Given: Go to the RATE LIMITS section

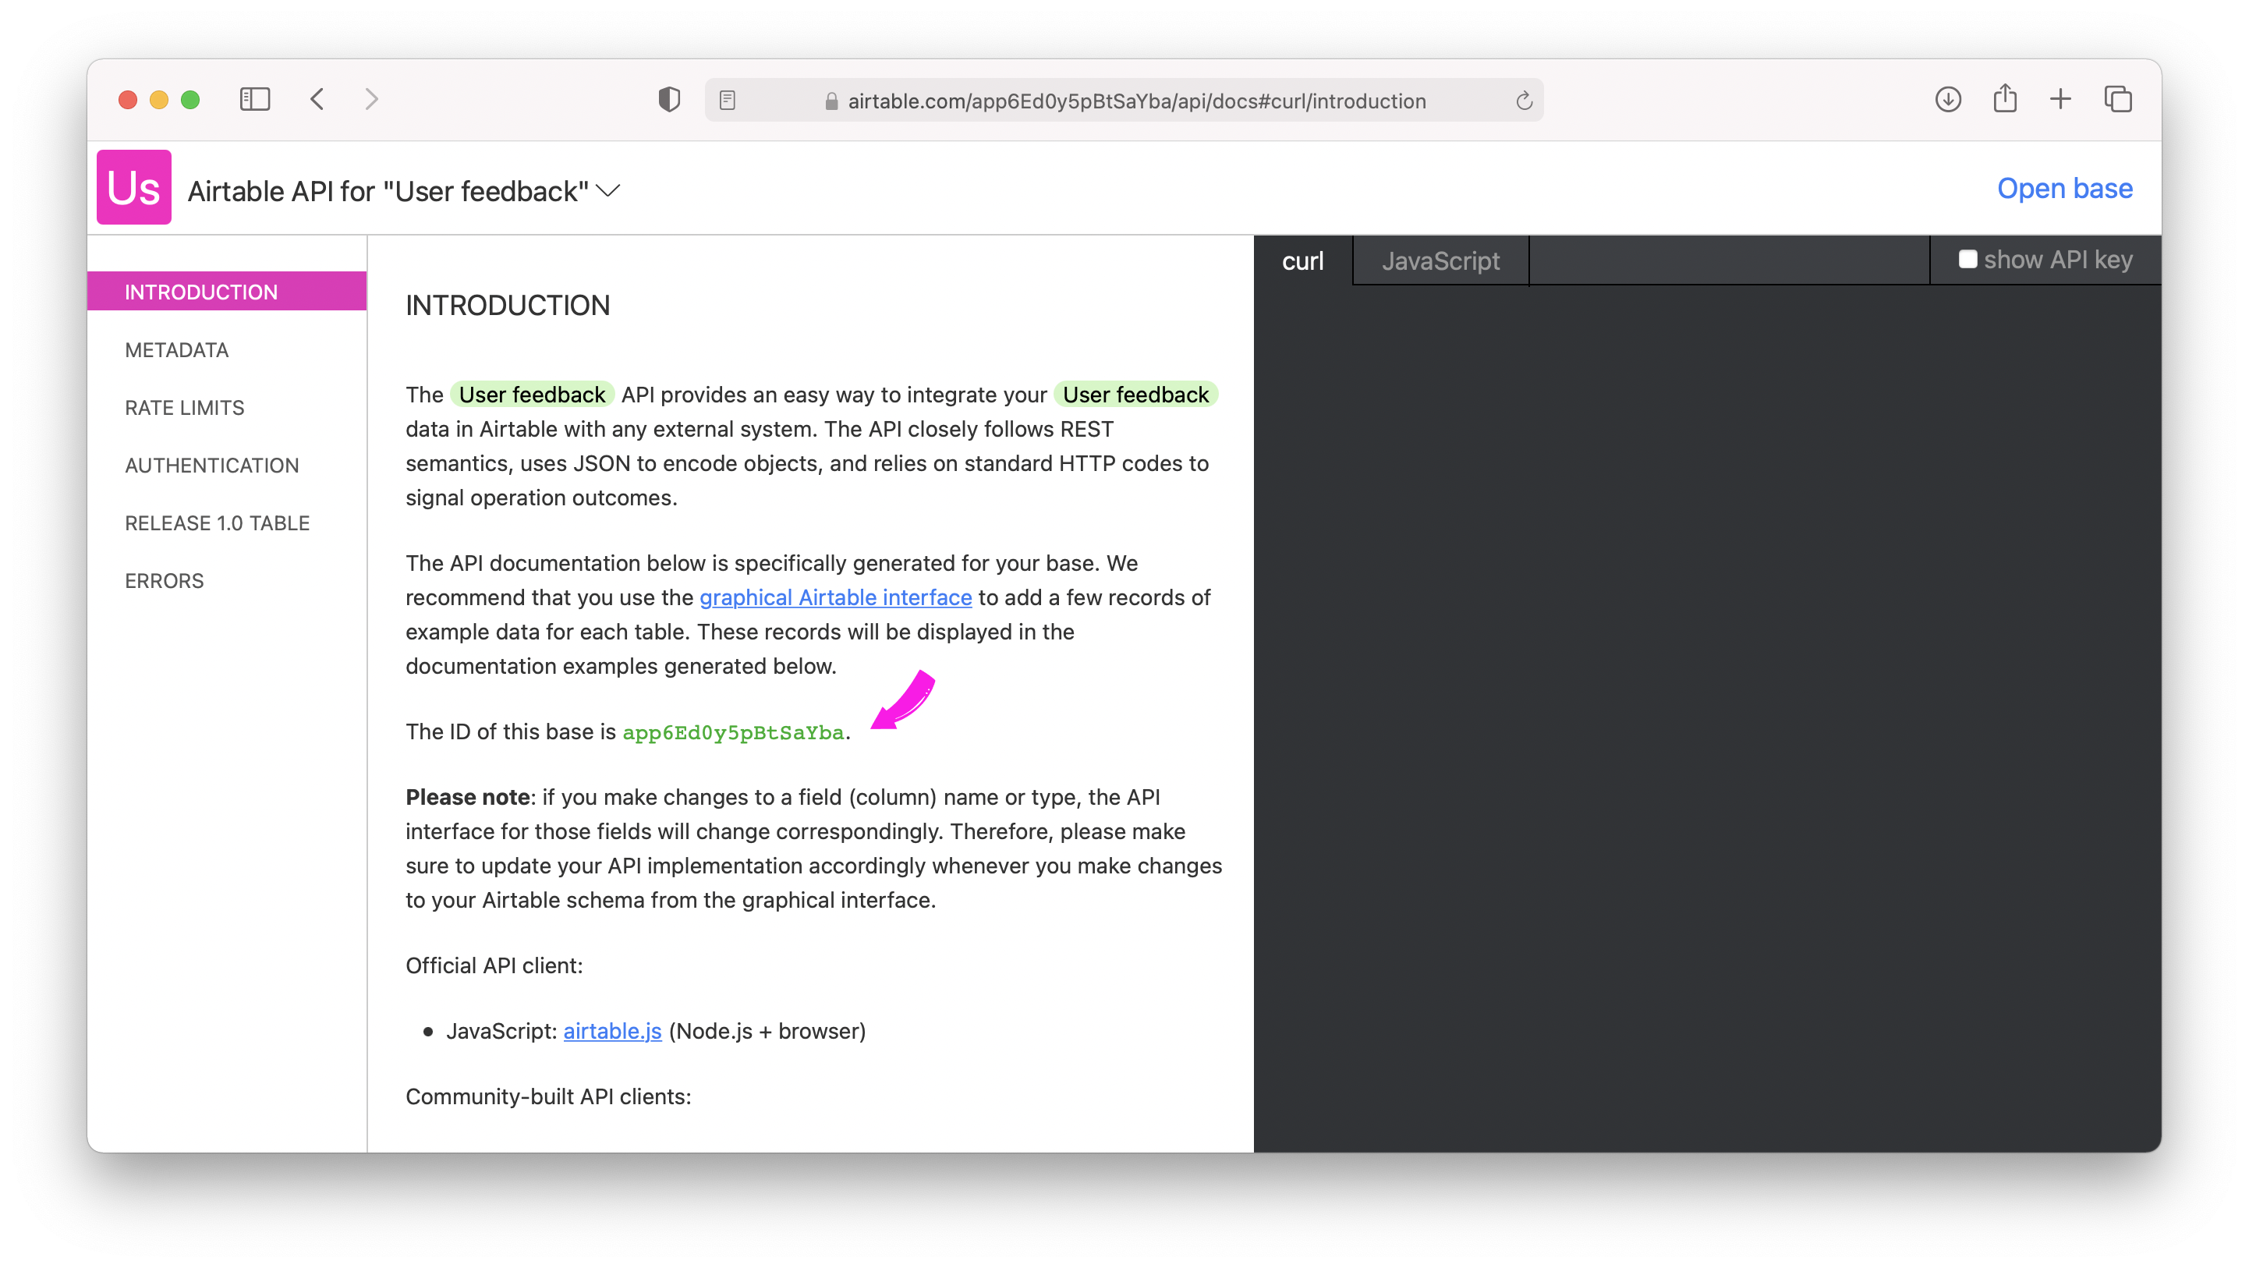Looking at the screenshot, I should (184, 408).
